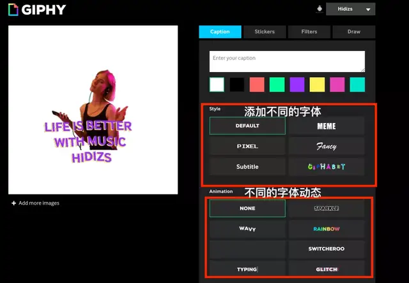This screenshot has width=409, height=283.
Task: Apply the GLITCH animation
Action: click(327, 270)
